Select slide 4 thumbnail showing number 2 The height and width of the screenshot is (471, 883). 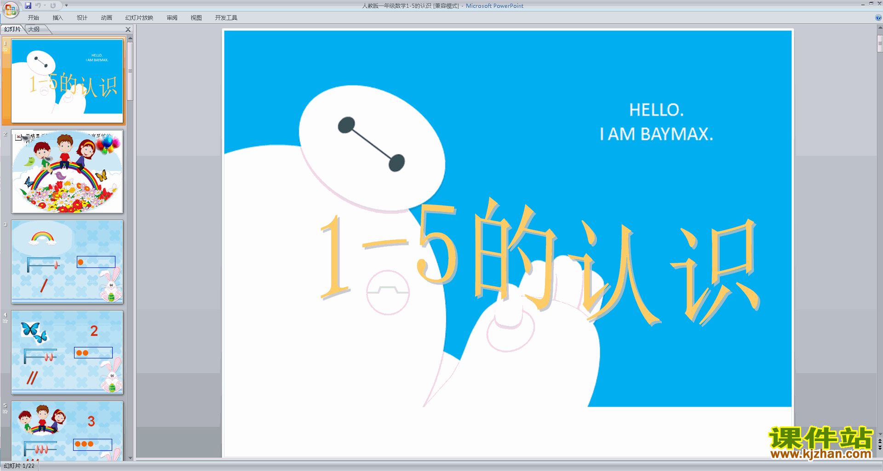[67, 352]
